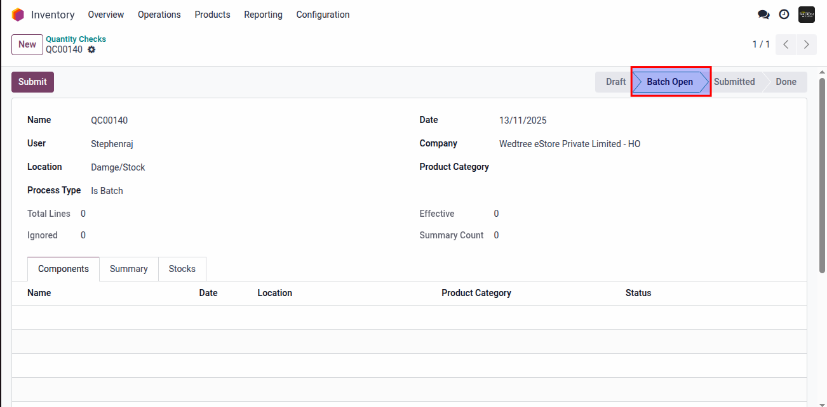Open the activities clock icon
The height and width of the screenshot is (407, 827).
coord(784,15)
